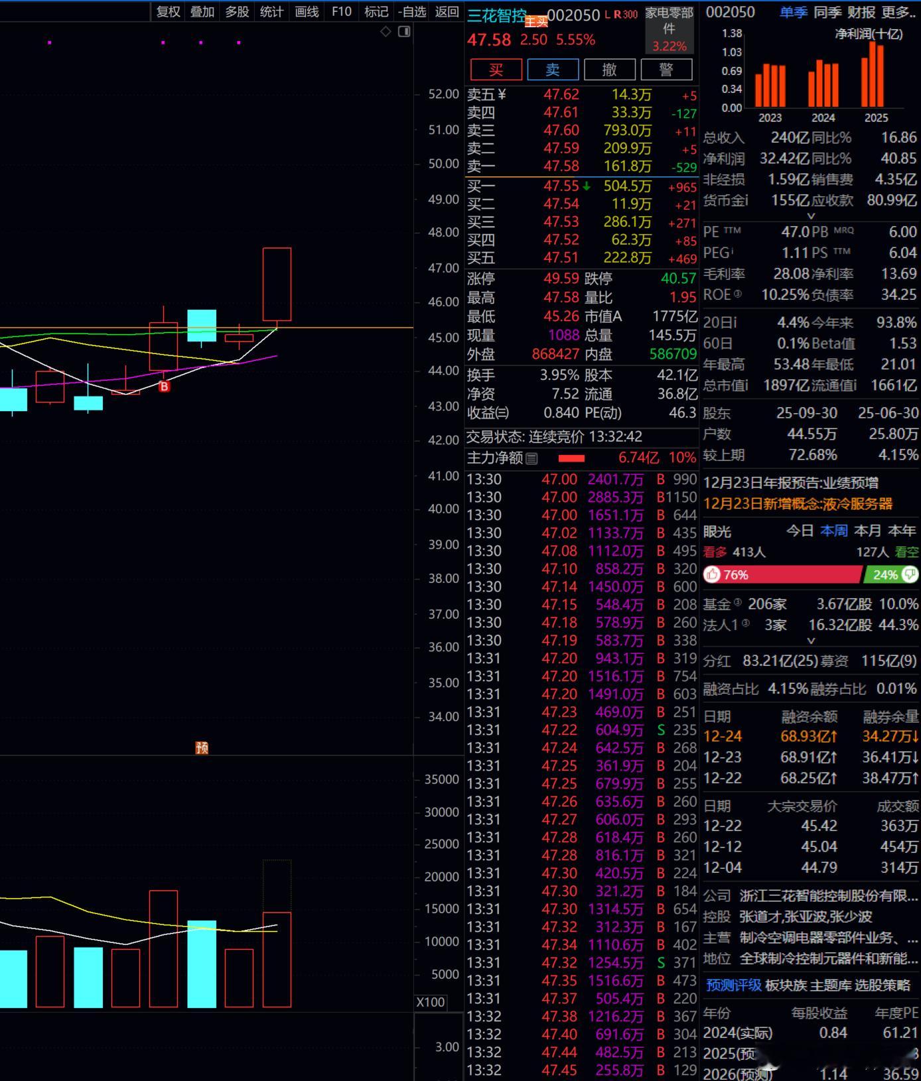Select the 单季 quarterly tab
Viewport: 921px width, 1081px height.
[x=794, y=12]
